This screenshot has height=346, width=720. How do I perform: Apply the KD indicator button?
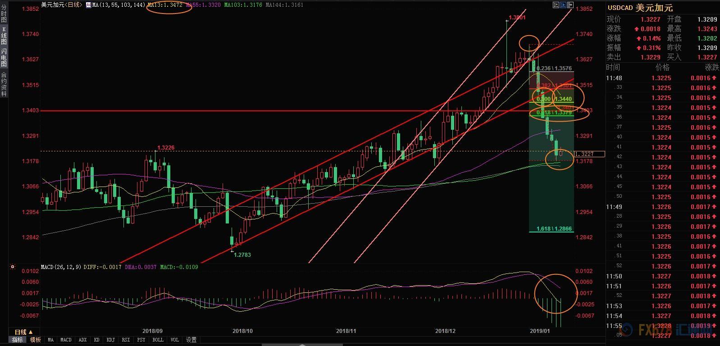[x=96, y=340]
